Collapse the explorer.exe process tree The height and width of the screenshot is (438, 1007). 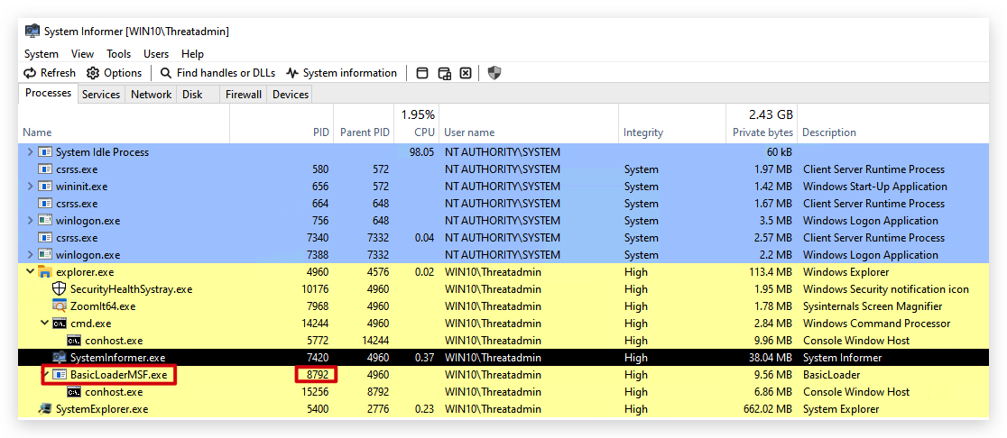tap(30, 272)
